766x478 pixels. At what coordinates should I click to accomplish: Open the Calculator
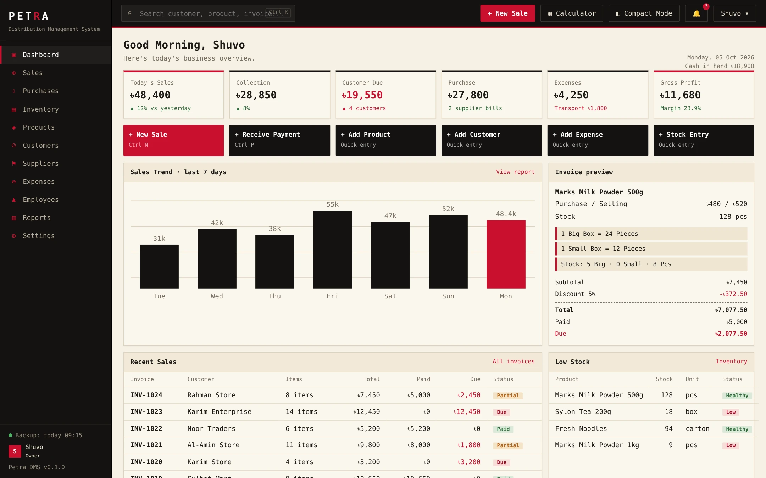click(x=572, y=13)
